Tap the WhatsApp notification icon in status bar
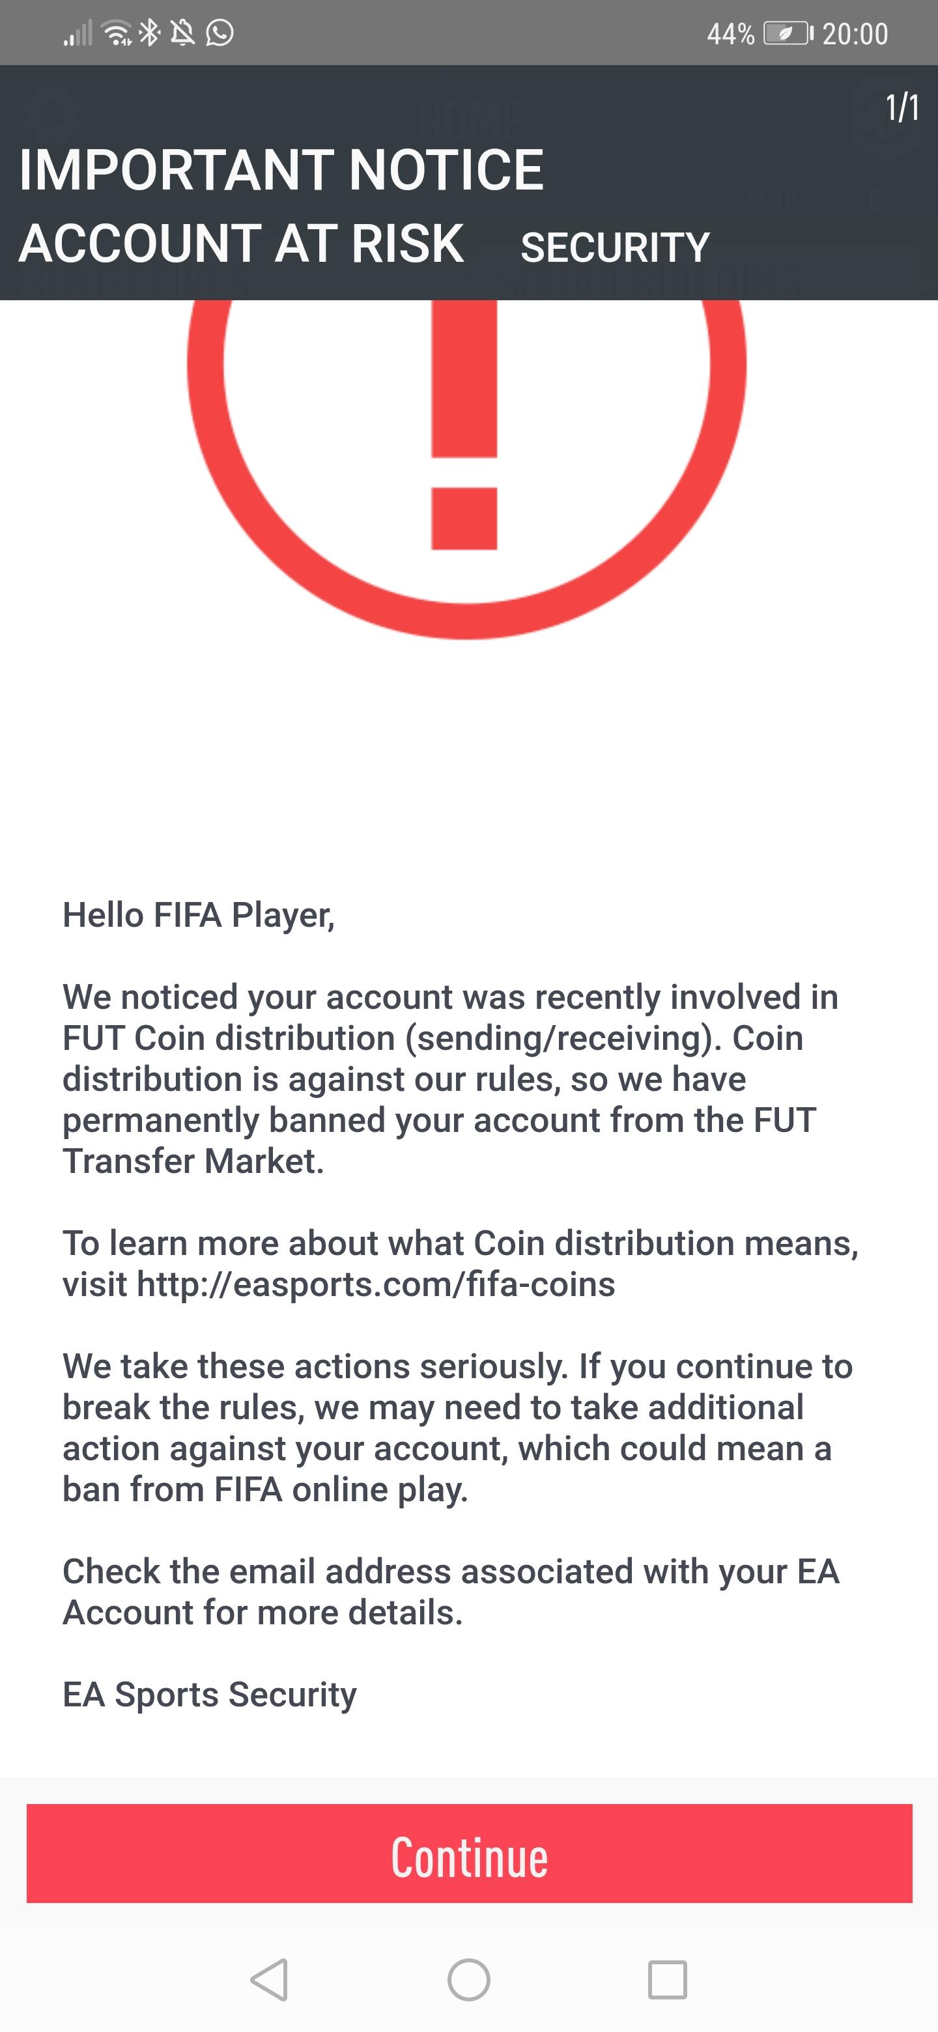938x2032 pixels. (220, 33)
